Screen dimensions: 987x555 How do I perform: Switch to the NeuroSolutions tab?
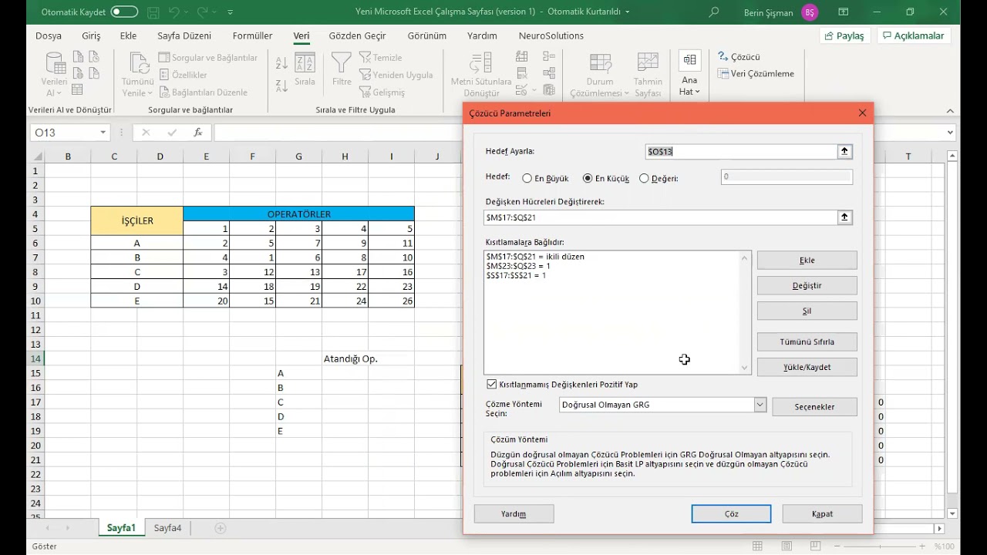coord(551,35)
